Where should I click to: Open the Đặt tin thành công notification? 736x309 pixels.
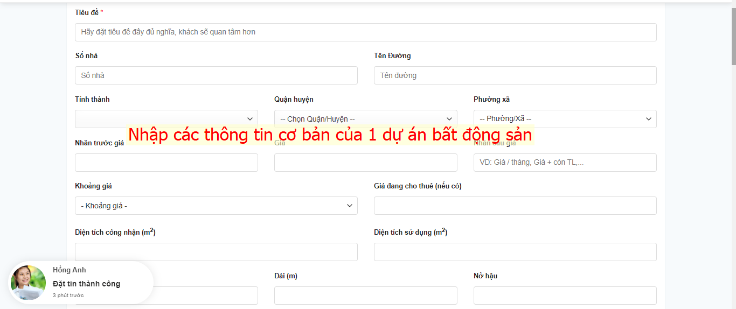tap(86, 284)
